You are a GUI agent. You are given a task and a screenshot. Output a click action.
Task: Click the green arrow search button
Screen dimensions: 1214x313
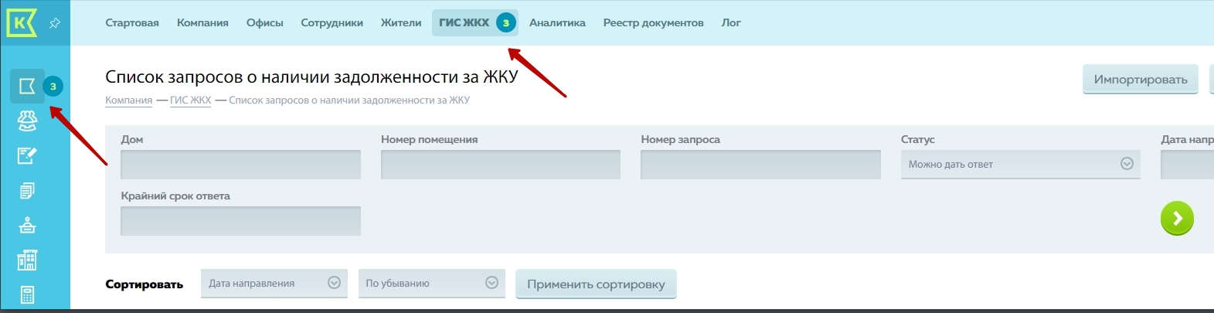1177,219
